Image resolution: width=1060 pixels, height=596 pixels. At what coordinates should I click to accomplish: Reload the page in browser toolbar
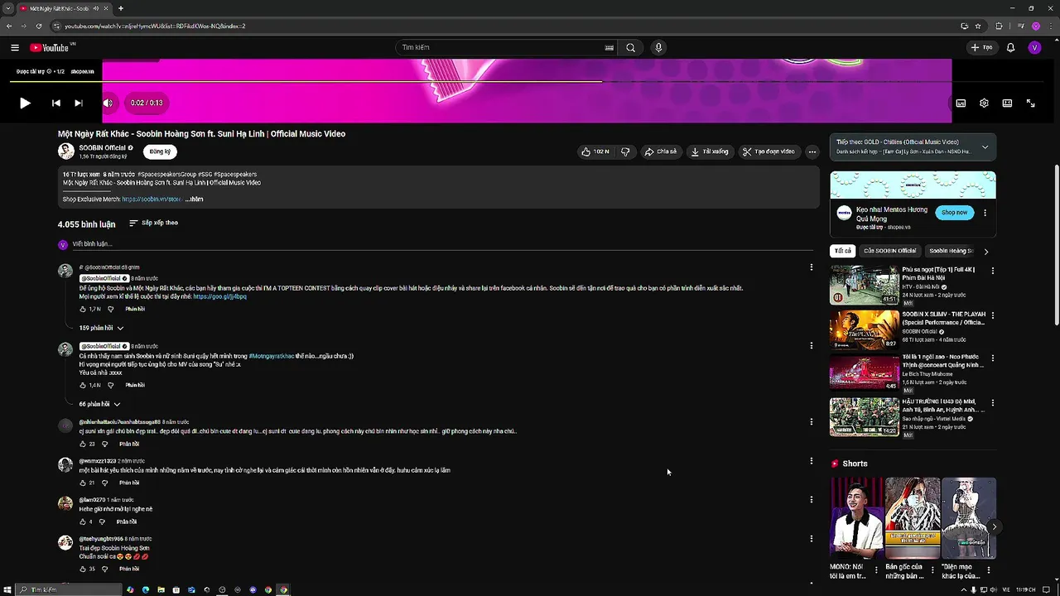39,26
